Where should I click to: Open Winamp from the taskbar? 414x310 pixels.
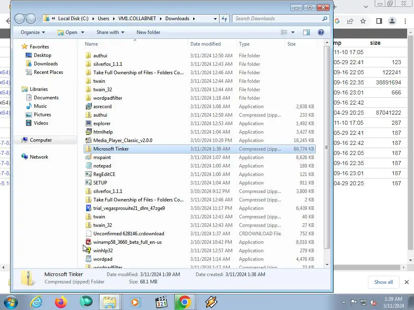coord(211,302)
